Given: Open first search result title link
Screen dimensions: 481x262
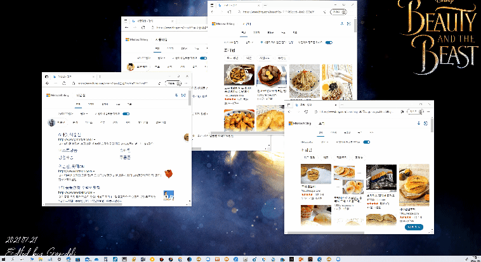Looking at the screenshot, I should (x=70, y=135).
